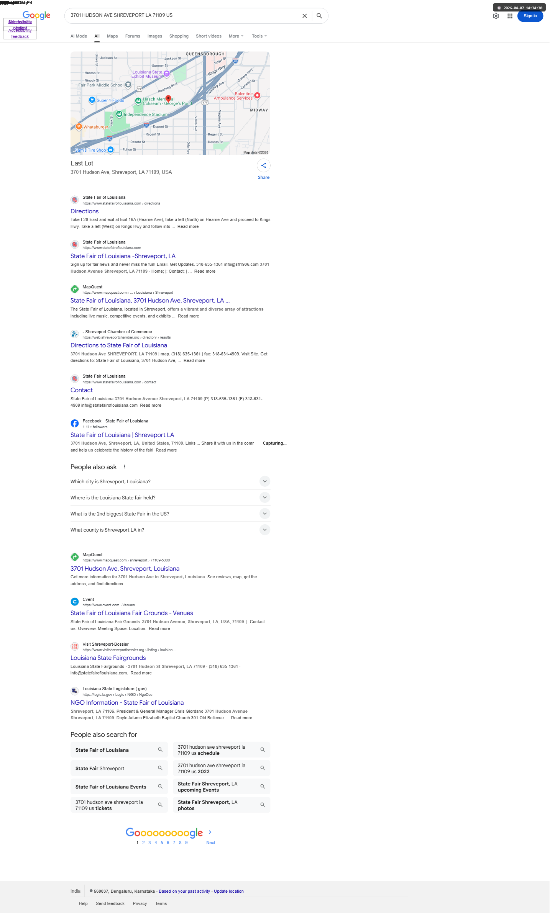Expand 'Which city is Shreveport, Louisiana?'
Viewport: 555px width, 913px height.
pos(170,481)
